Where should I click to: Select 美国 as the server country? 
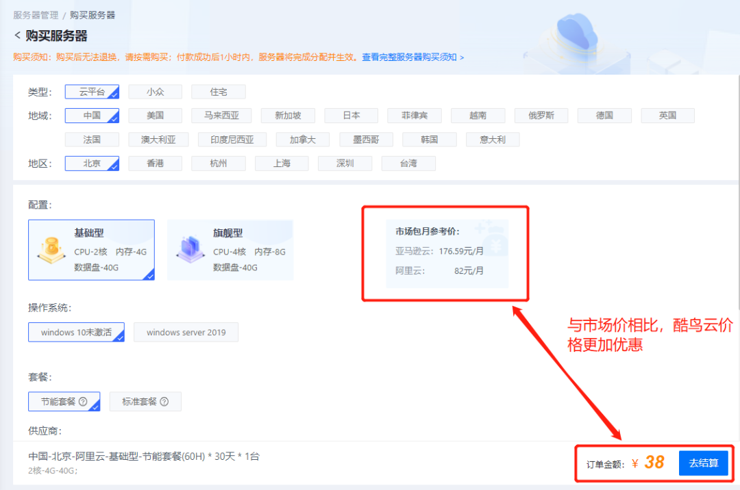(155, 115)
